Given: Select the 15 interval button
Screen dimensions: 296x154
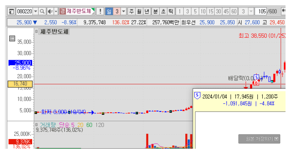Looking at the screenshot, I should (x=211, y=12).
